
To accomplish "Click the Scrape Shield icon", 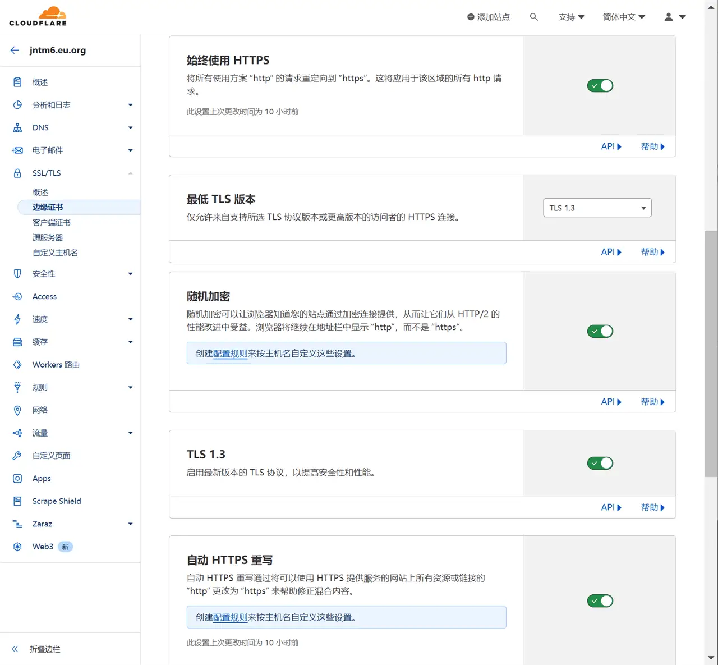I will click(17, 501).
